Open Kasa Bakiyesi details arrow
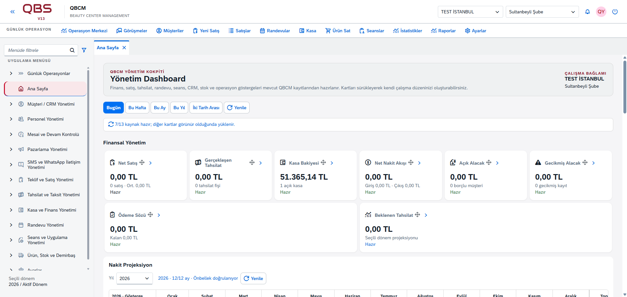 click(x=332, y=163)
